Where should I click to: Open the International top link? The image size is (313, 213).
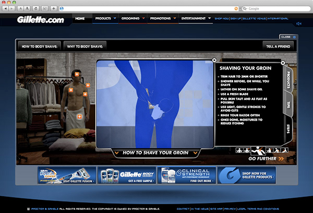click(x=278, y=18)
